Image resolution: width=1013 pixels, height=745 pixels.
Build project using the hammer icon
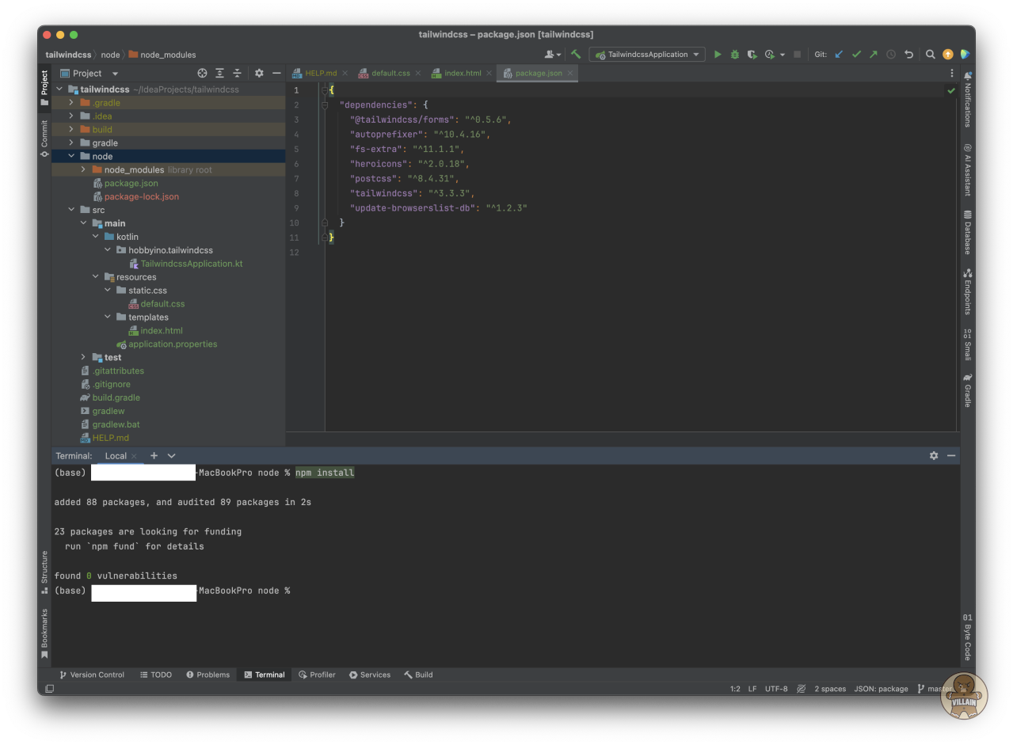tap(576, 55)
